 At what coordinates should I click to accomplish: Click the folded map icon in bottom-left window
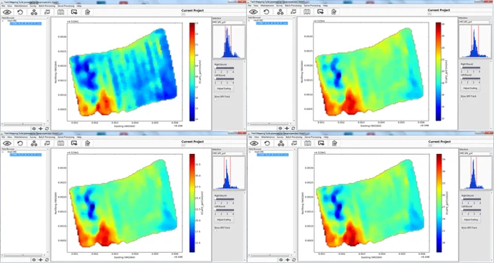[60, 143]
